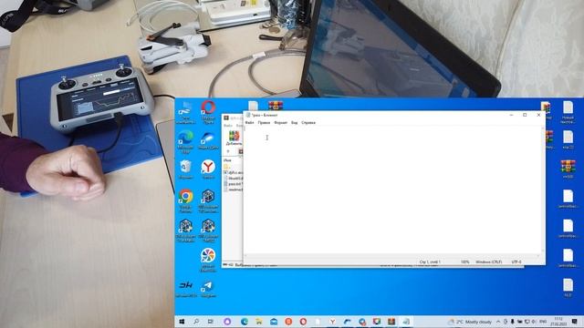Viewport: 584px width, 328px height.
Task: Open Task View from the taskbar
Action: [211, 322]
